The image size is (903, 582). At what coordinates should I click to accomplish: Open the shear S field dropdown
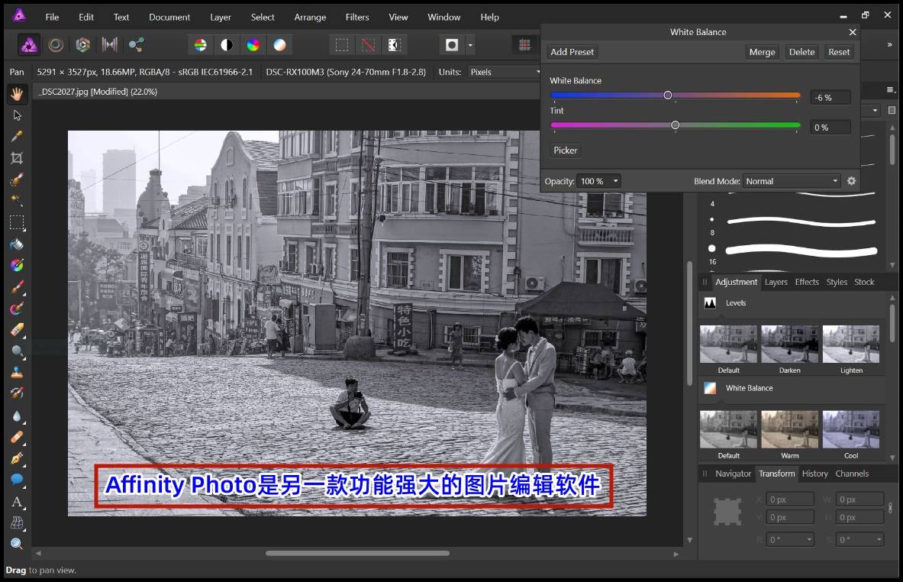[879, 539]
